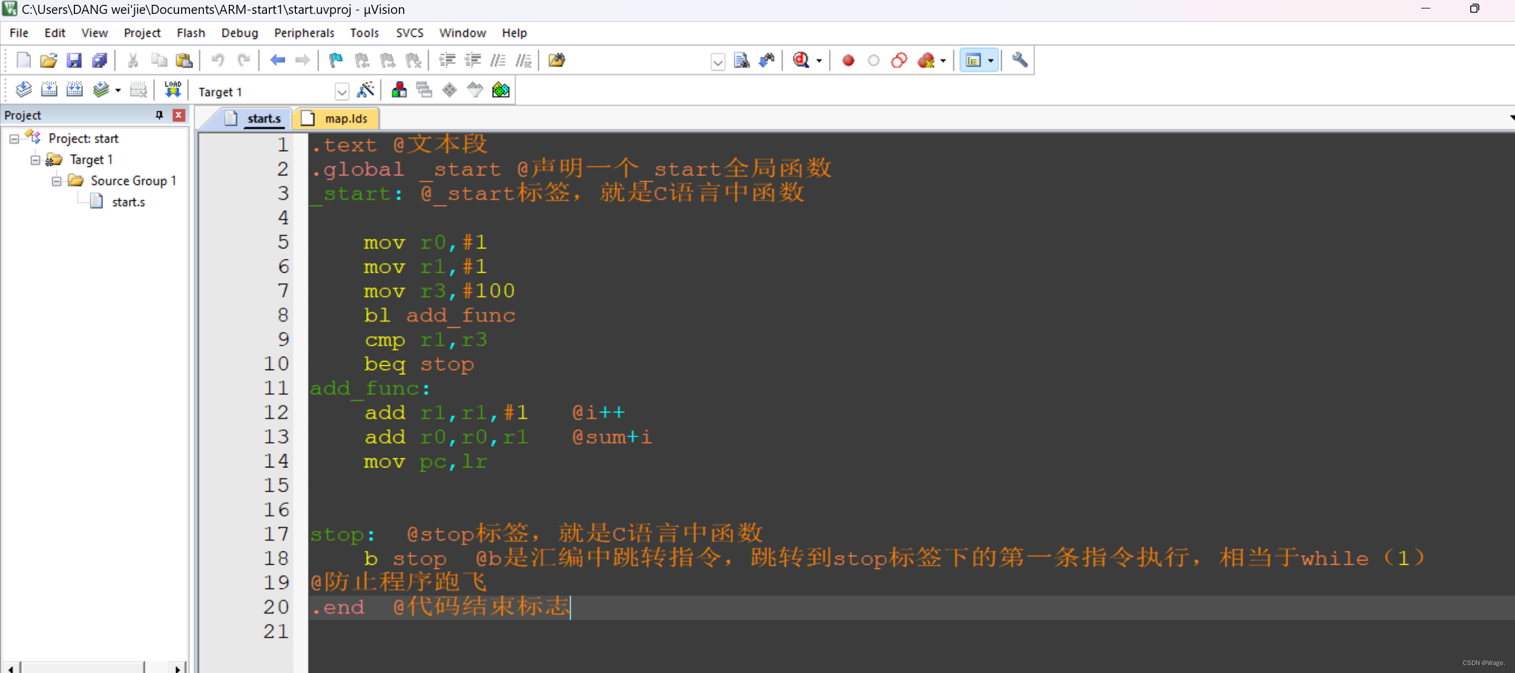Click Manage Project Items colored blocks icon
Screen dimensions: 1515x673
point(399,91)
